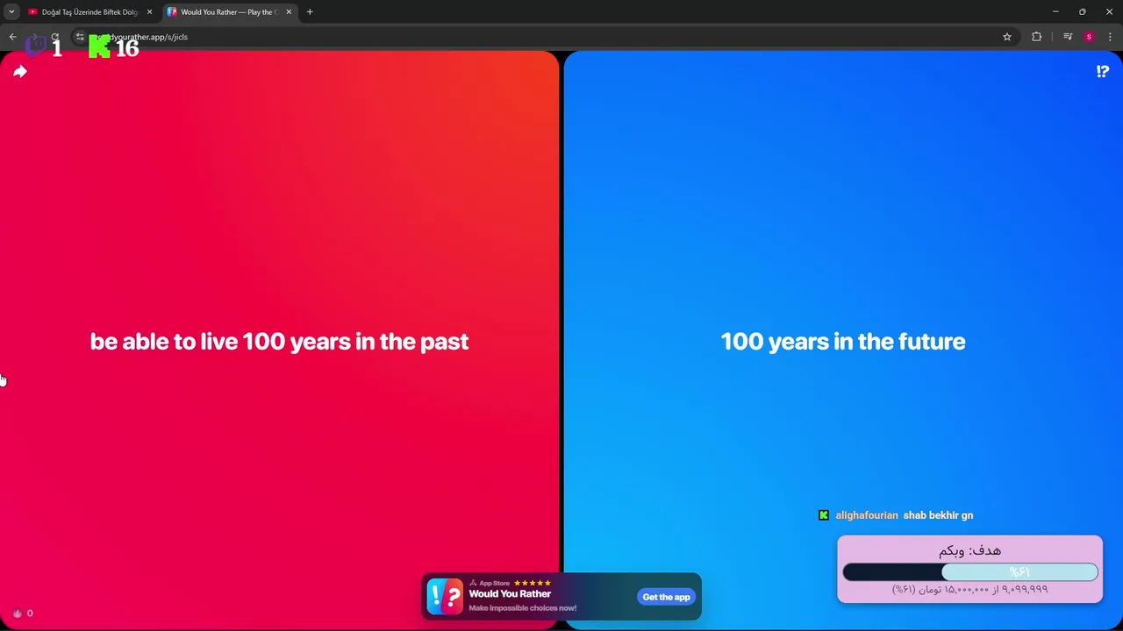
Task: Bookmark this page with the star icon
Action: tap(1007, 37)
